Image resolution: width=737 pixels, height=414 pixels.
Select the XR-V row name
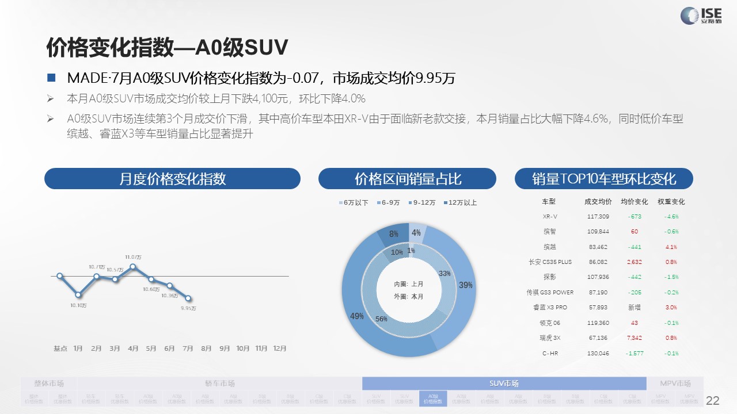[x=550, y=217]
